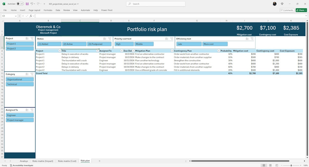
Task: Switch to Analisys sheet tab
Action: pos(24,161)
